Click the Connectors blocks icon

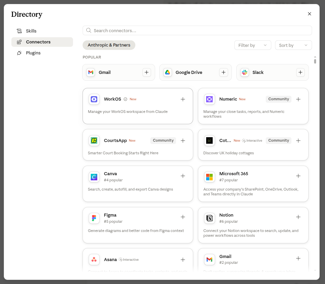point(19,42)
